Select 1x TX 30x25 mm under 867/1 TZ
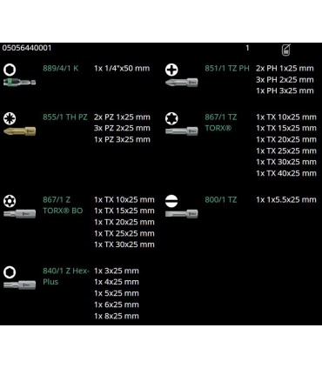The image size is (322, 368). coord(286,162)
